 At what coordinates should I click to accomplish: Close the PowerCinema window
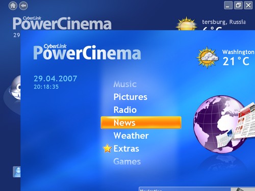tap(248, 6)
